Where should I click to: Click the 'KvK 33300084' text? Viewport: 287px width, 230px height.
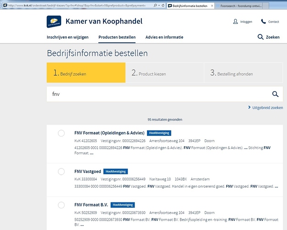[x=86, y=179]
